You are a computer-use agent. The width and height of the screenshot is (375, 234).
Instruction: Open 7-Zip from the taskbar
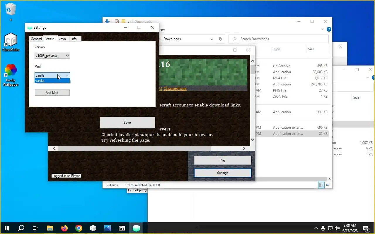tap(122, 228)
